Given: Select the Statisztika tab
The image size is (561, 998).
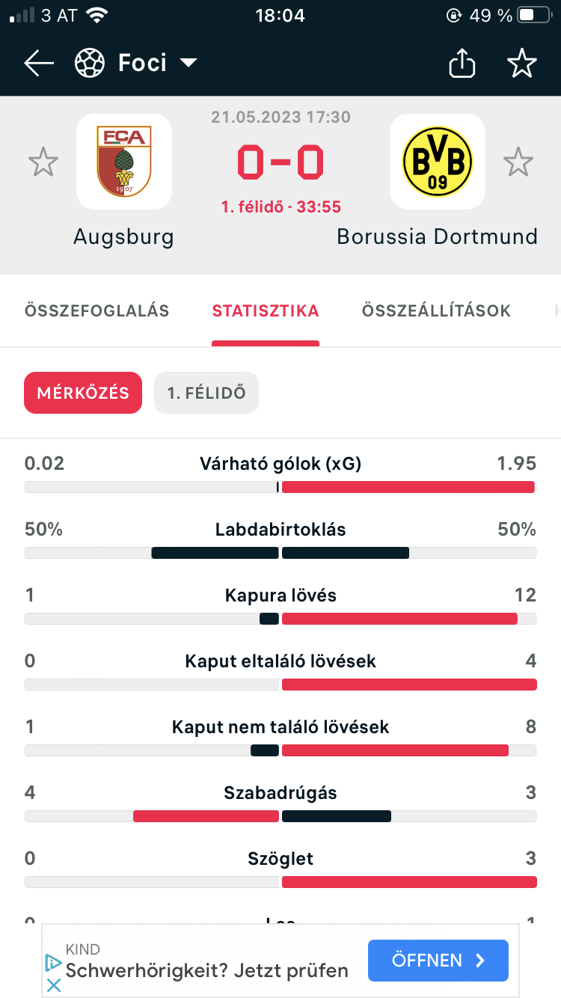Looking at the screenshot, I should (266, 310).
